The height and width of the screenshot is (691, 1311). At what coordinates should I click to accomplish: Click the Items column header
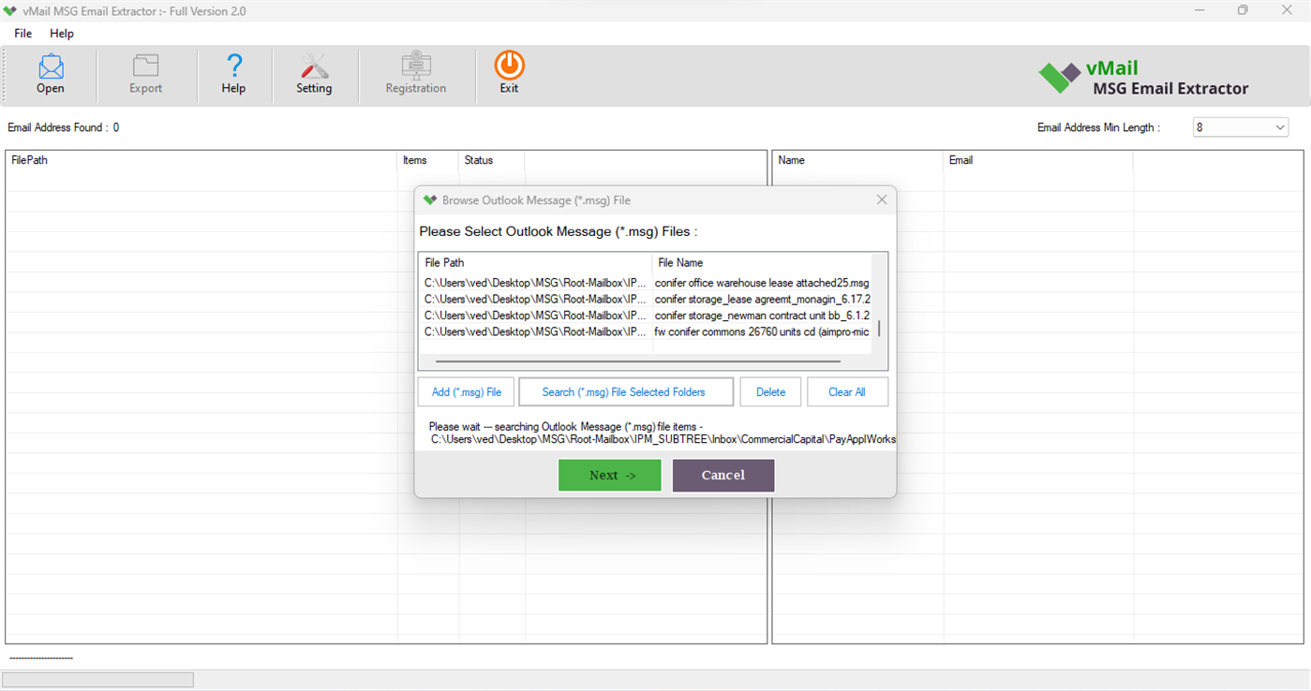[x=428, y=160]
